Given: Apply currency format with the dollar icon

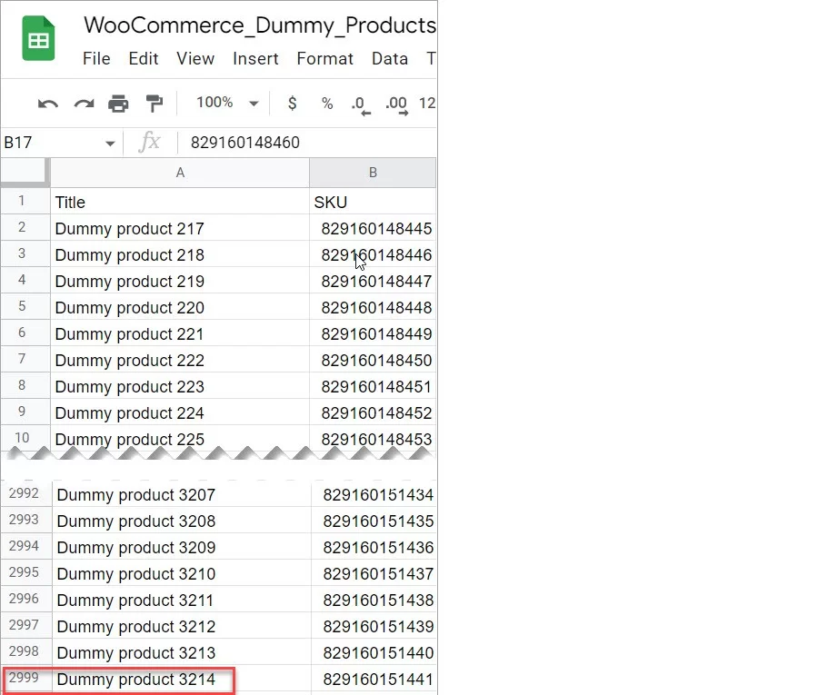Looking at the screenshot, I should 292,104.
